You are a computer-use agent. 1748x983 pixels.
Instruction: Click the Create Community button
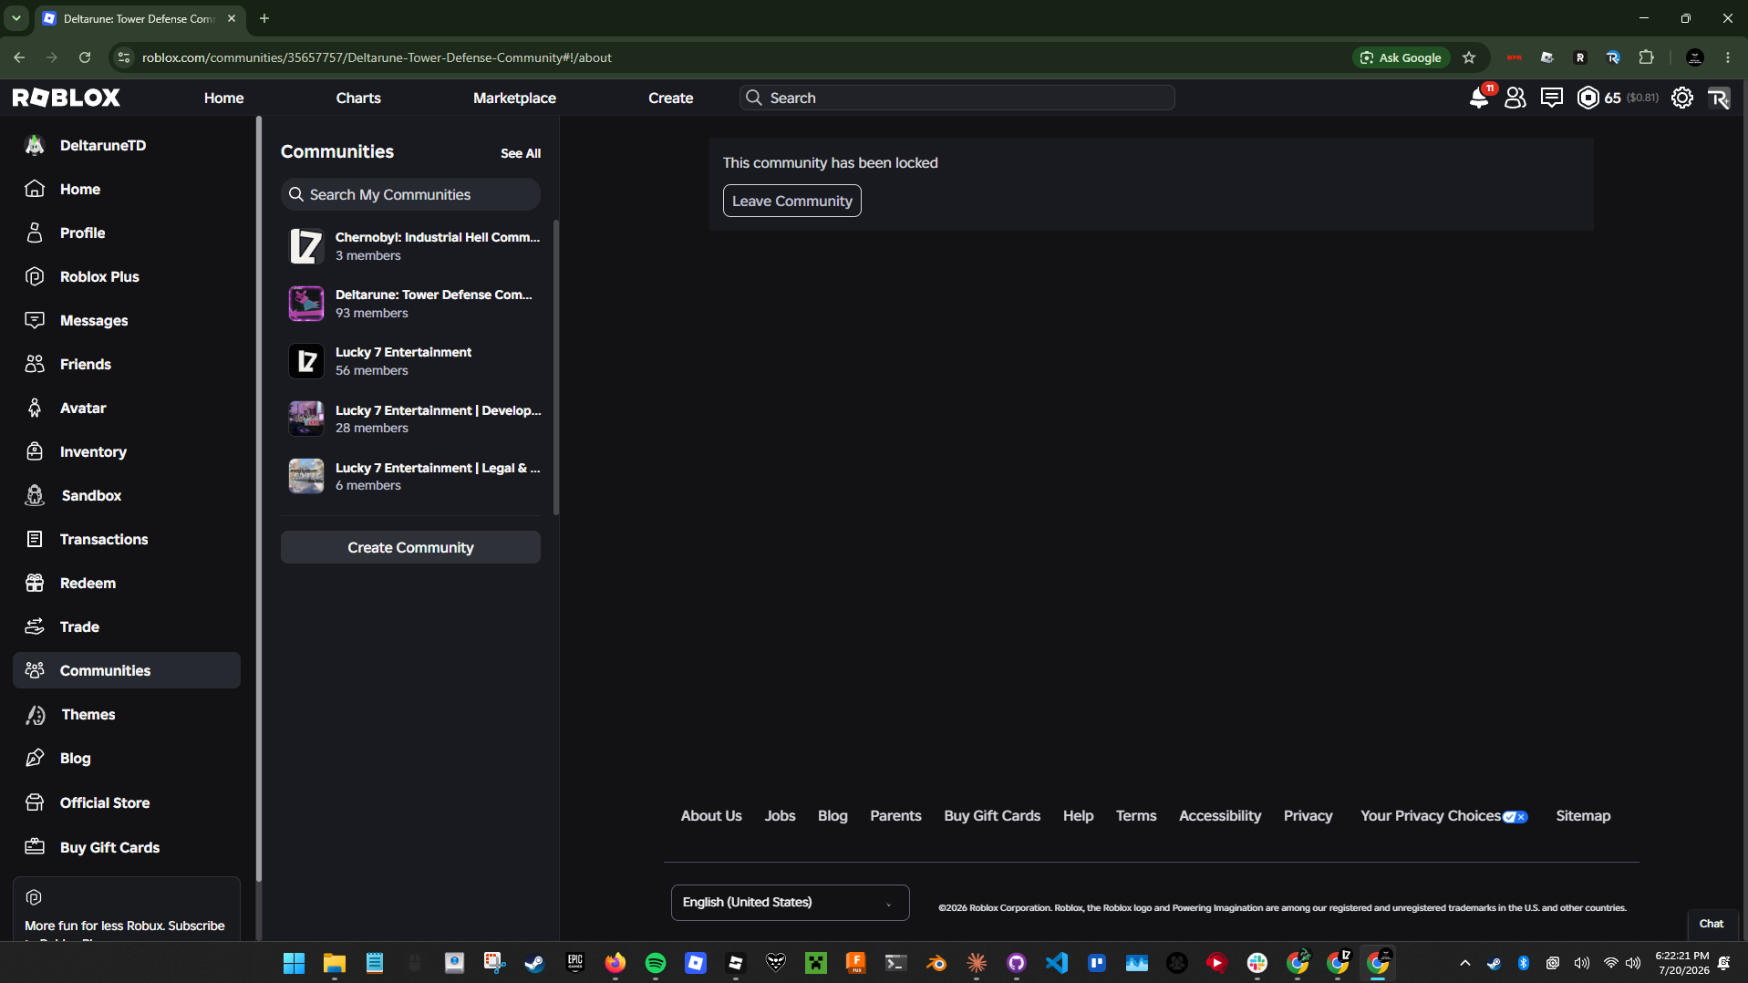click(x=410, y=547)
